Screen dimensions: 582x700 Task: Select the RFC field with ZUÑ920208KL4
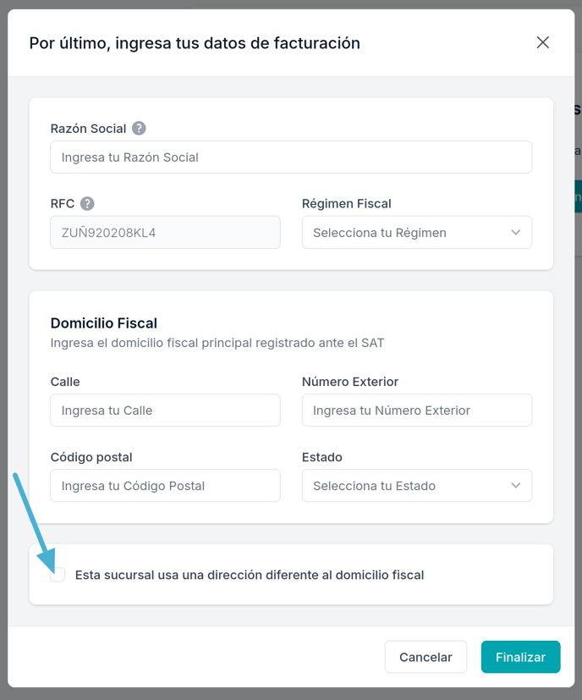(165, 232)
